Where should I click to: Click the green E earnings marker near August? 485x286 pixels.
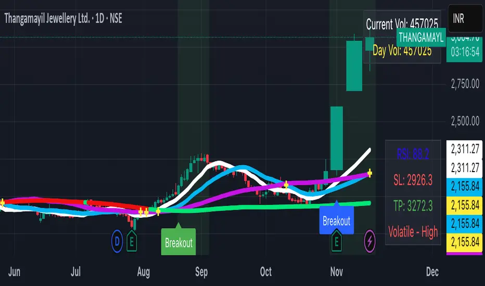tap(132, 241)
